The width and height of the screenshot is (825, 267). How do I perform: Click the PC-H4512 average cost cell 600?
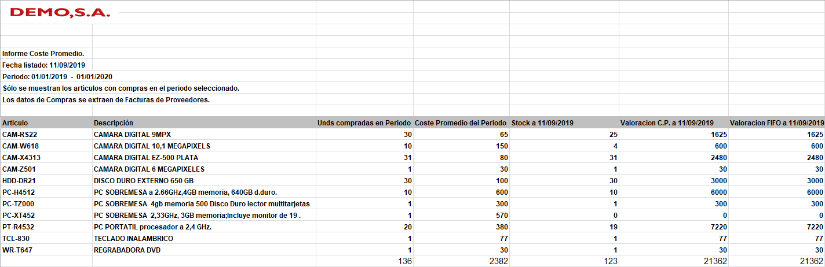coord(461,192)
